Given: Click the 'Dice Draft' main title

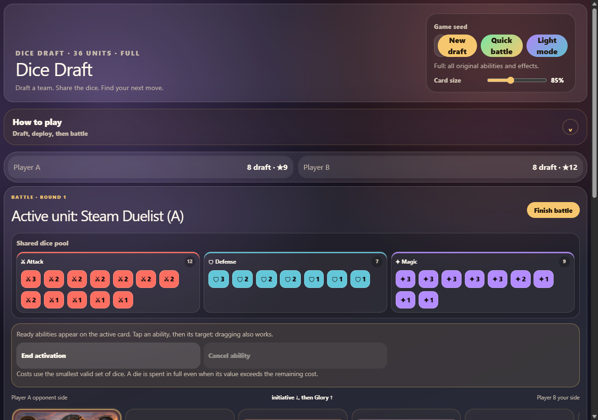Looking at the screenshot, I should (x=54, y=70).
